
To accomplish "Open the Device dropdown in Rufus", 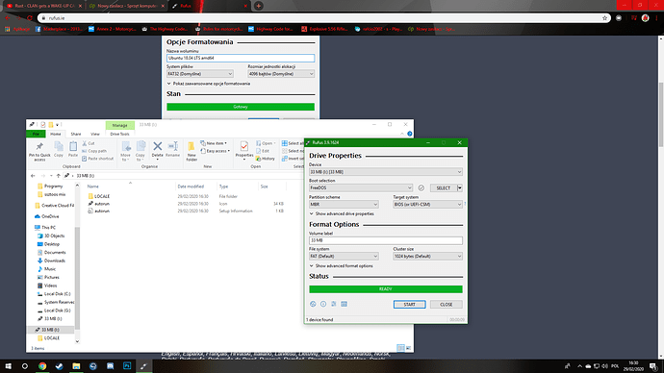I will pos(385,172).
